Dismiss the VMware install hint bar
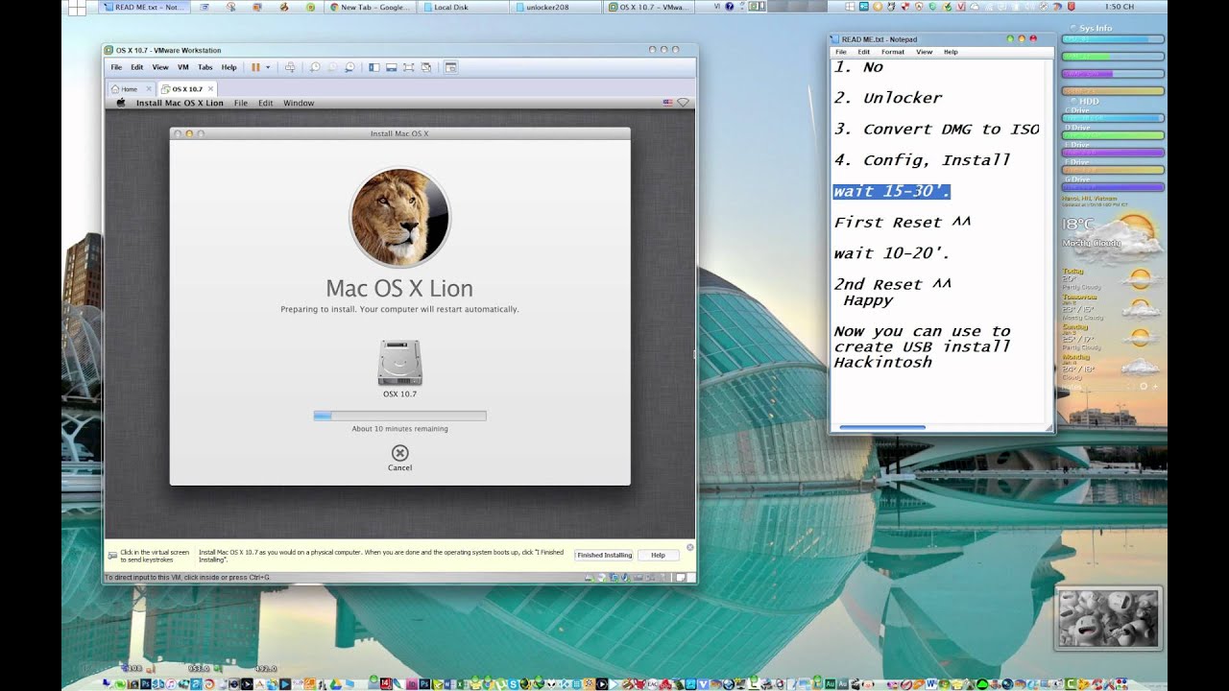The height and width of the screenshot is (691, 1229). coord(690,547)
